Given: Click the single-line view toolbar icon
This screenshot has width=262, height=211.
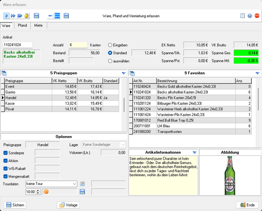Looking at the screenshot, I should 50,16.
